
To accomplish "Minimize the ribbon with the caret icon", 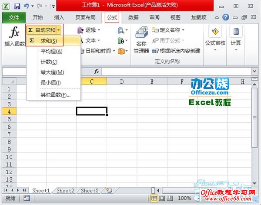I will coord(217,17).
